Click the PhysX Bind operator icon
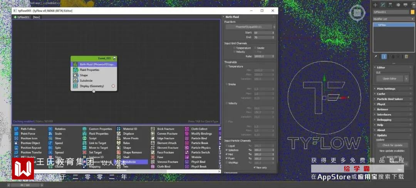This screenshot has width=416, height=188. 187,162
